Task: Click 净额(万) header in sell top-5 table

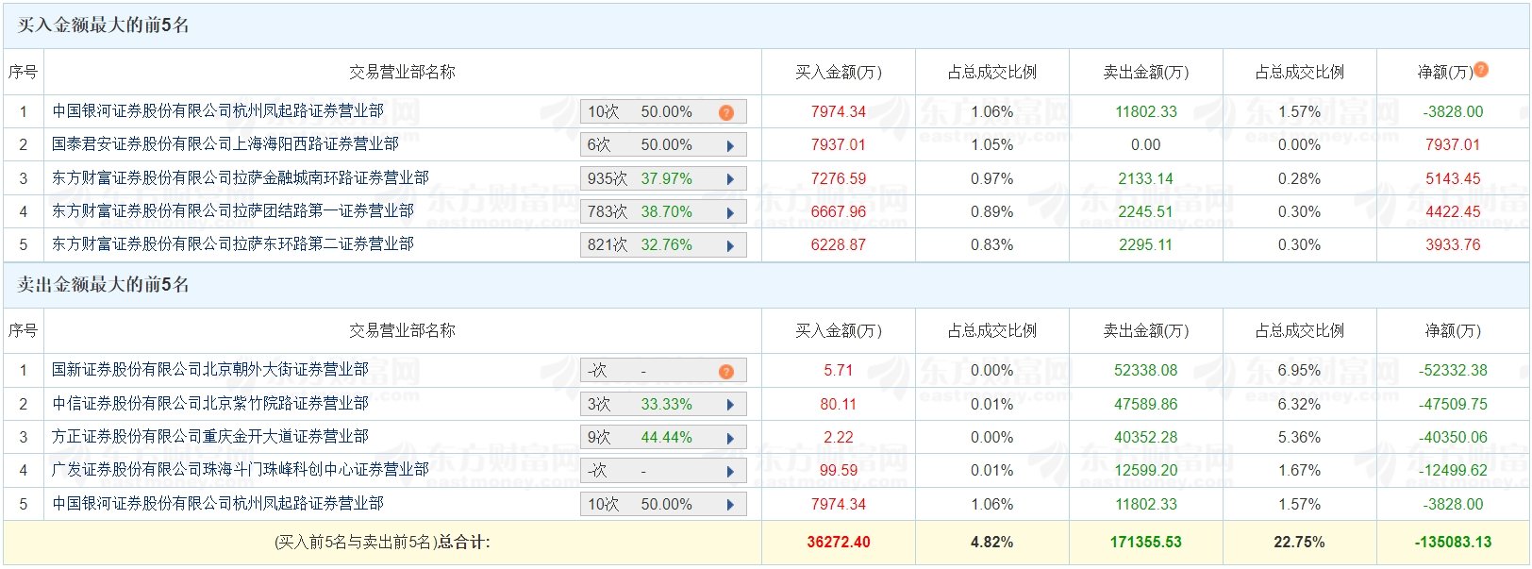Action: pyautogui.click(x=1453, y=330)
